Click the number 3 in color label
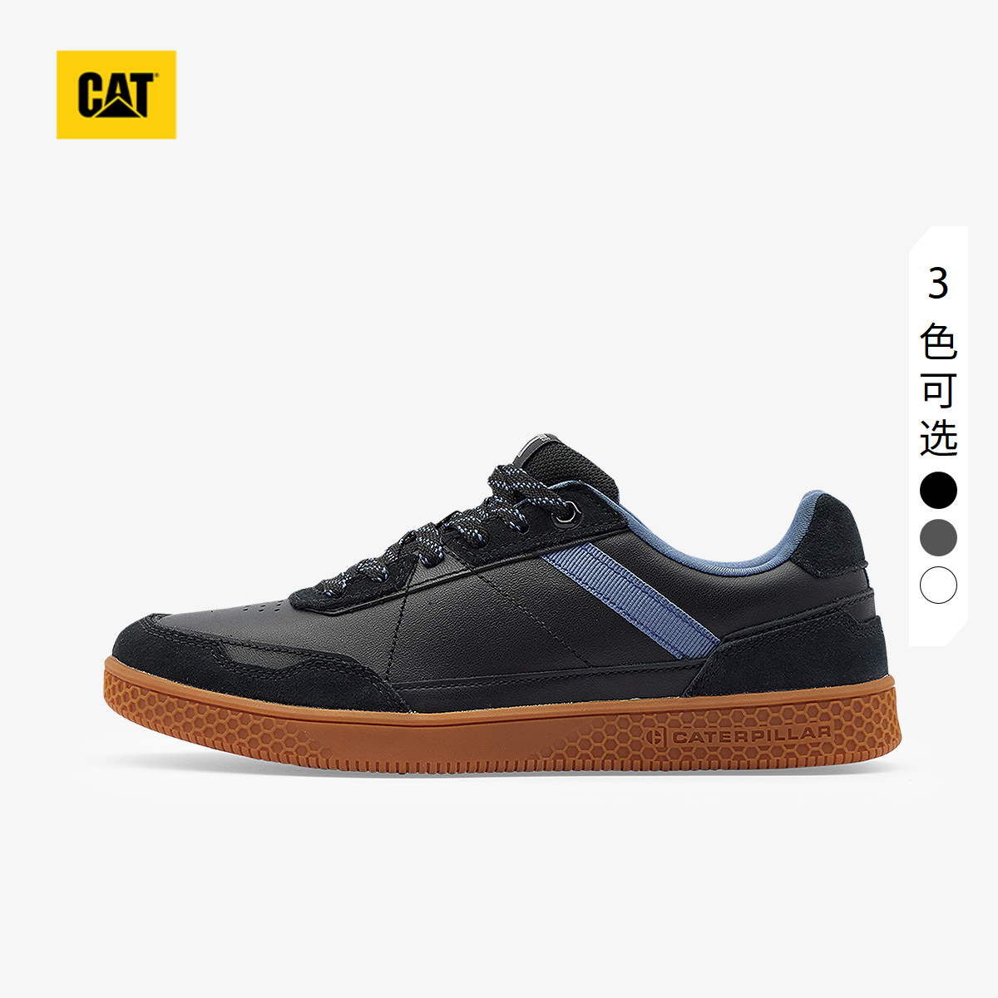This screenshot has height=998, width=998. [938, 284]
